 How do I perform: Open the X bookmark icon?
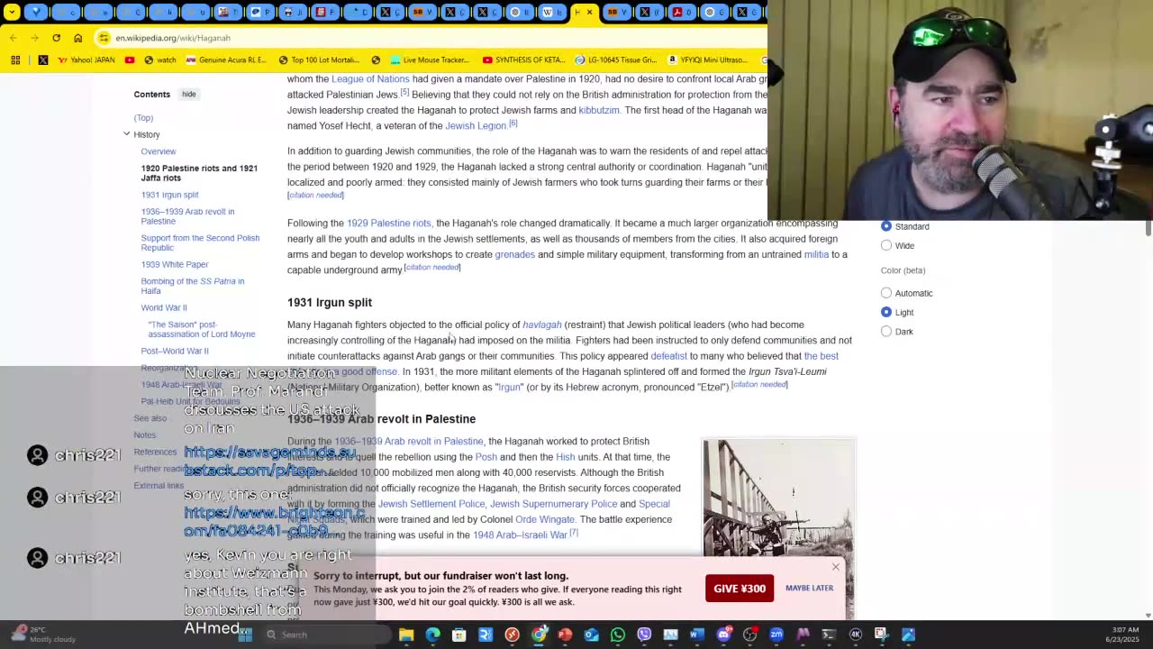[43, 60]
